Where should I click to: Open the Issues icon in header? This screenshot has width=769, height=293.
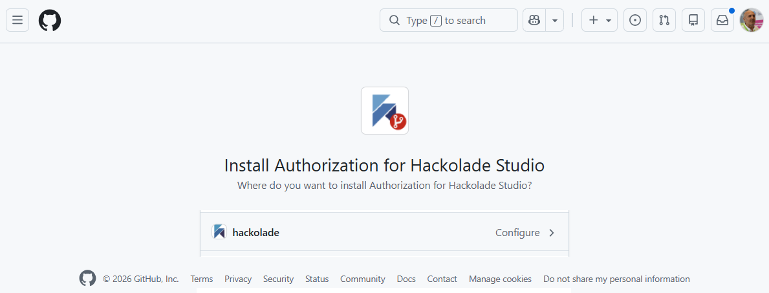pyautogui.click(x=635, y=20)
